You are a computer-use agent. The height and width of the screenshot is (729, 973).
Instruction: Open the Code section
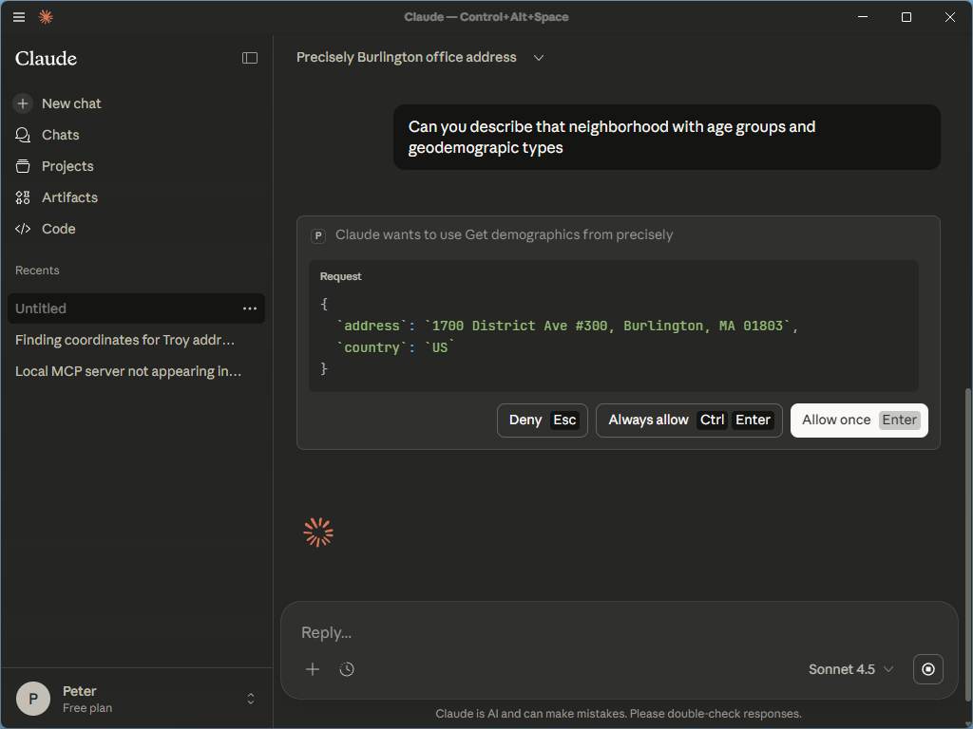[58, 229]
